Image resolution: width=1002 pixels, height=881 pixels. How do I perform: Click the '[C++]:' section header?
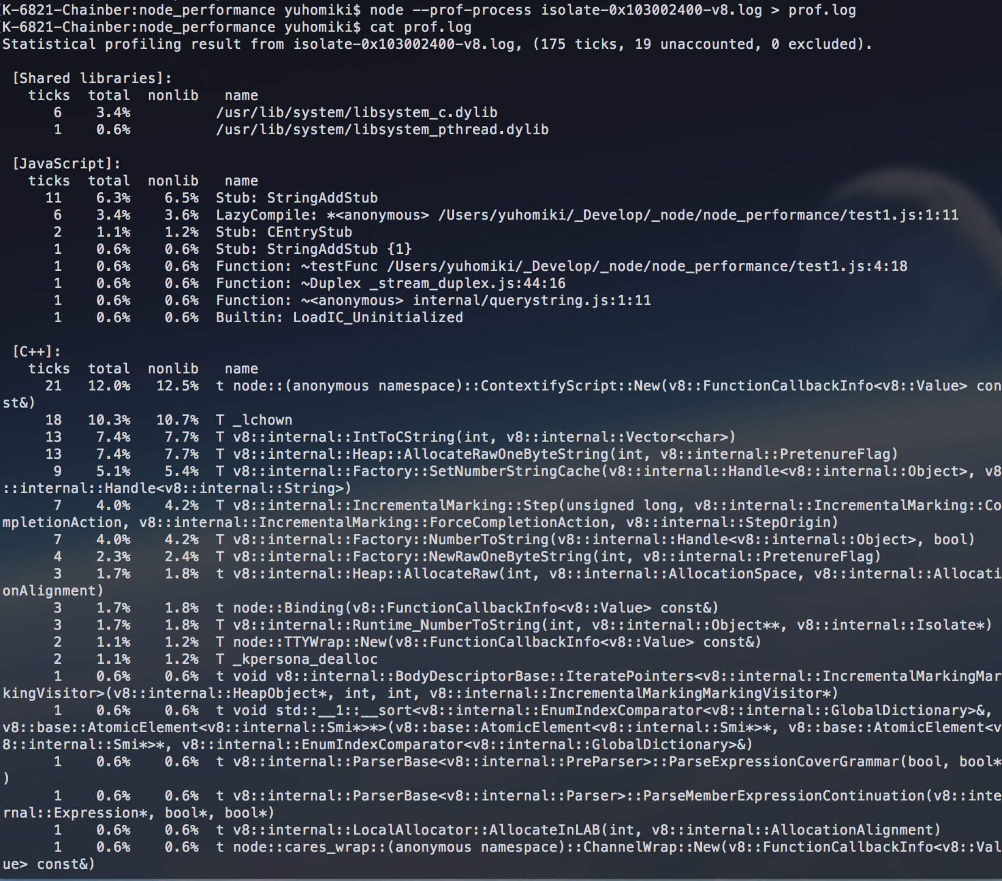coord(37,352)
